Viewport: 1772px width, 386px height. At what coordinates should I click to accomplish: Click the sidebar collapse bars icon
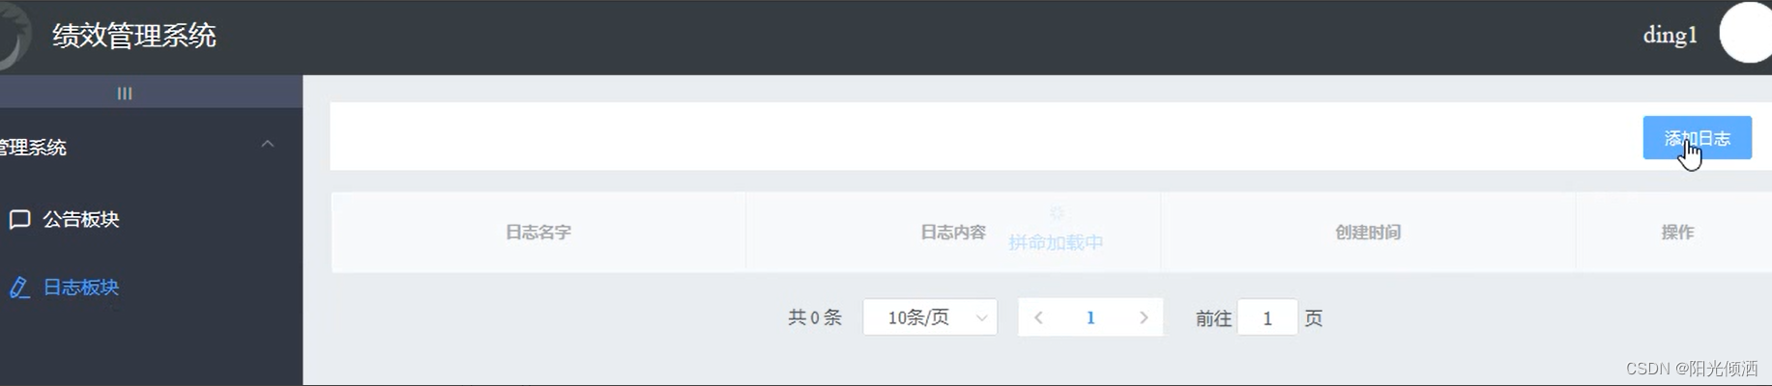pyautogui.click(x=125, y=94)
